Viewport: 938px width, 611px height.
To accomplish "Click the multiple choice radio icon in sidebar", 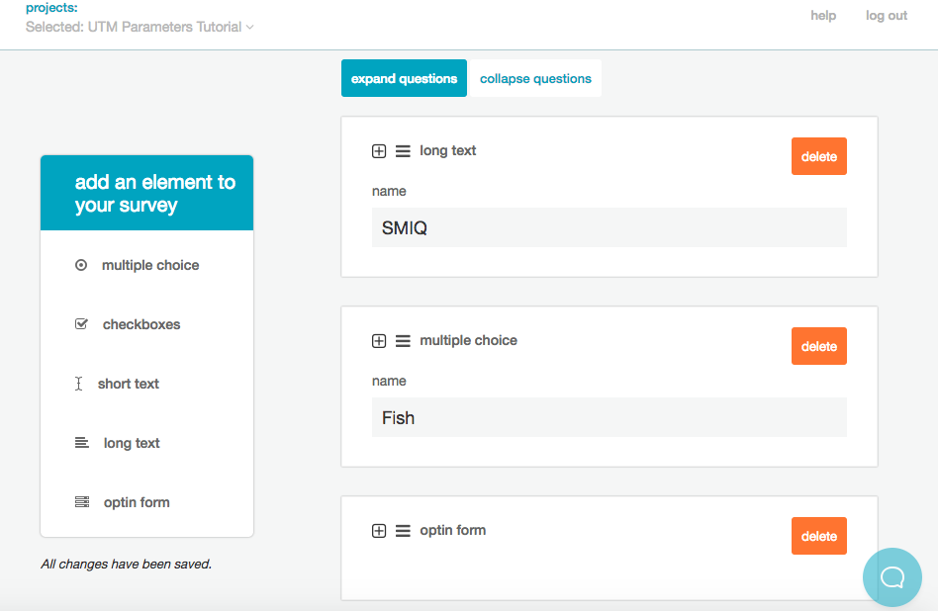I will coord(81,265).
